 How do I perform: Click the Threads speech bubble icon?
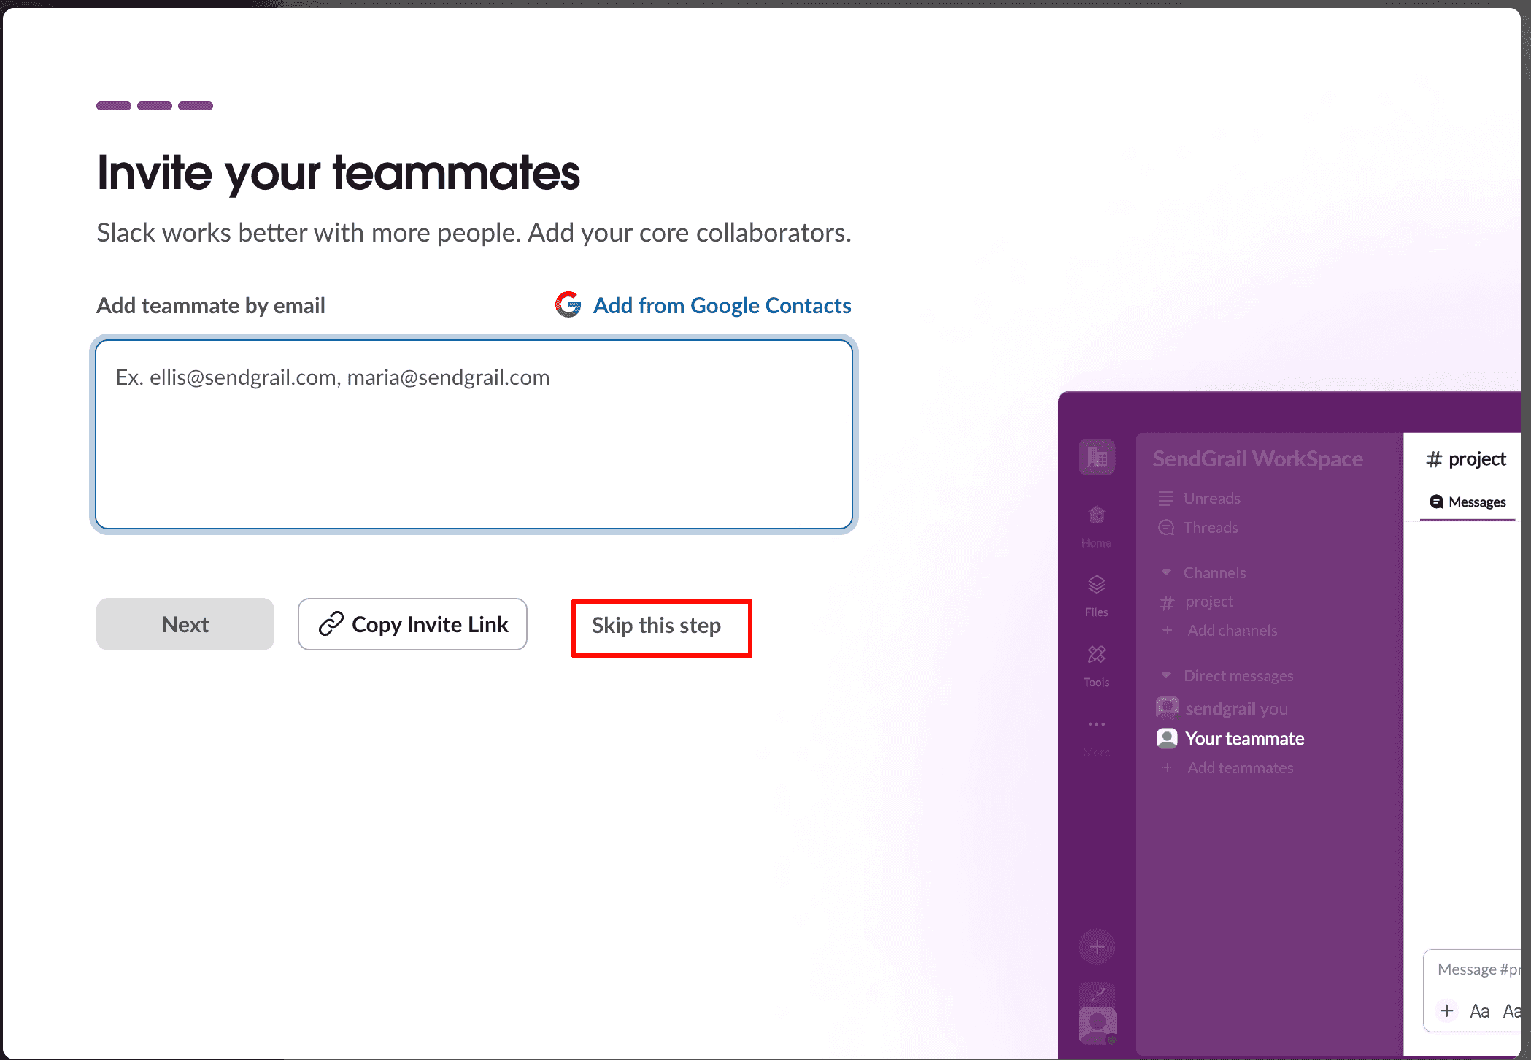tap(1166, 527)
